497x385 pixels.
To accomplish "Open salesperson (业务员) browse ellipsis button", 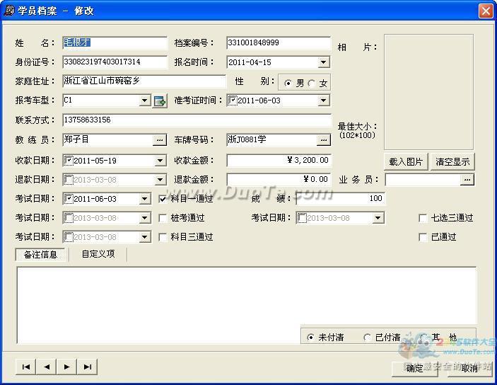I will pyautogui.click(x=467, y=180).
